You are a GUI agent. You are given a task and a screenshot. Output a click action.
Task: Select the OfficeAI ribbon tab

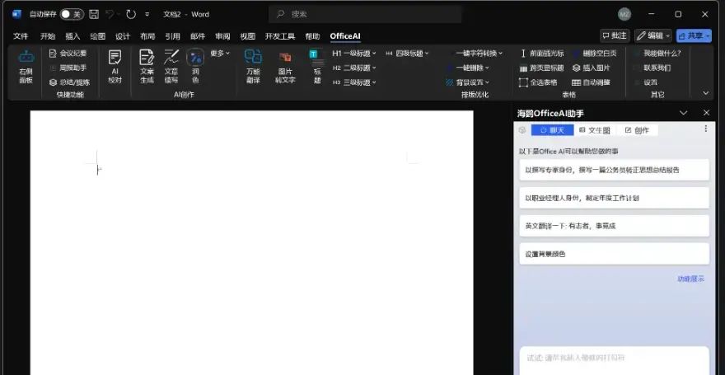pos(345,36)
